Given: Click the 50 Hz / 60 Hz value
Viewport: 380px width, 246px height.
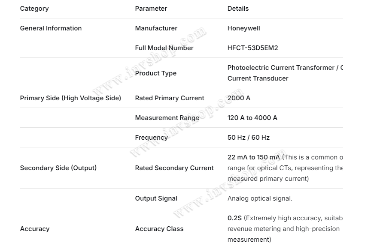Looking at the screenshot, I should pos(248,138).
